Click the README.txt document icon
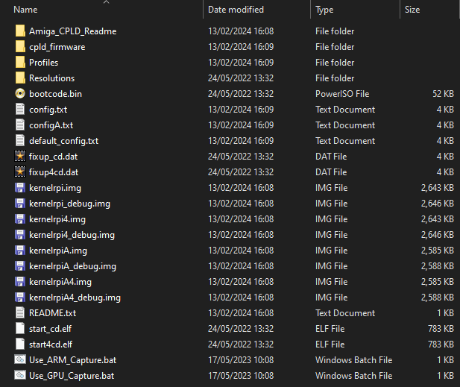Image resolution: width=460 pixels, height=387 pixels. tap(20, 313)
